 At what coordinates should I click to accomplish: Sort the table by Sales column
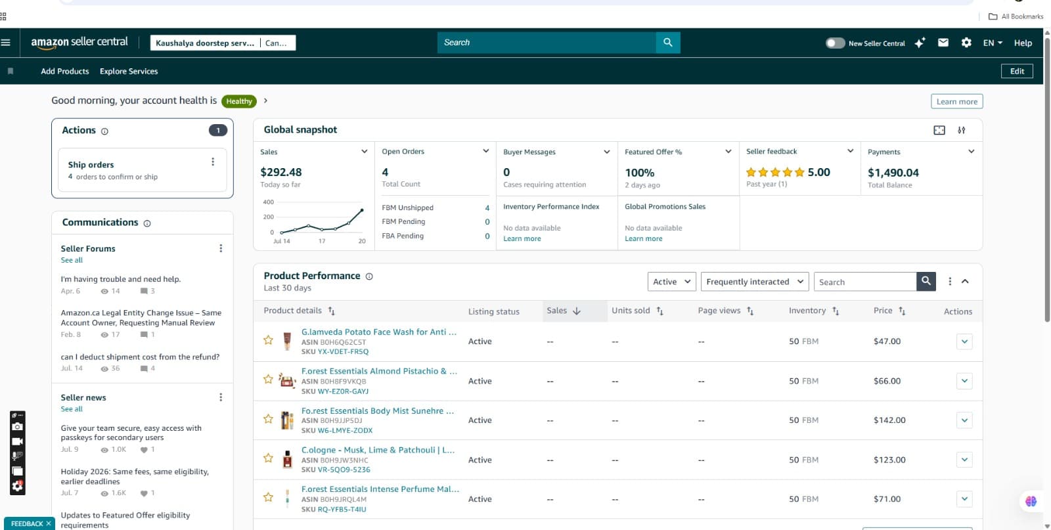click(564, 311)
